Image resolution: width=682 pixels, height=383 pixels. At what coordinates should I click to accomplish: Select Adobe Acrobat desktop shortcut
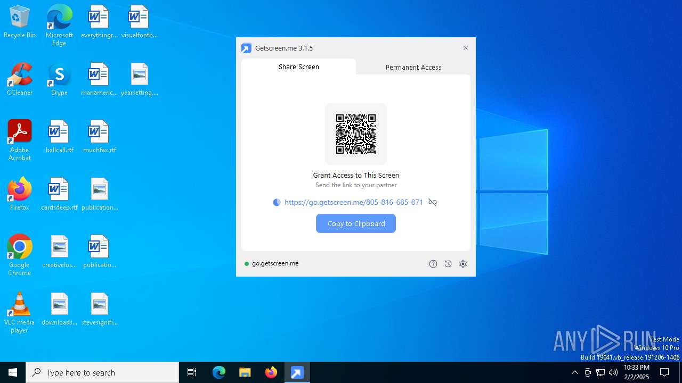20,140
